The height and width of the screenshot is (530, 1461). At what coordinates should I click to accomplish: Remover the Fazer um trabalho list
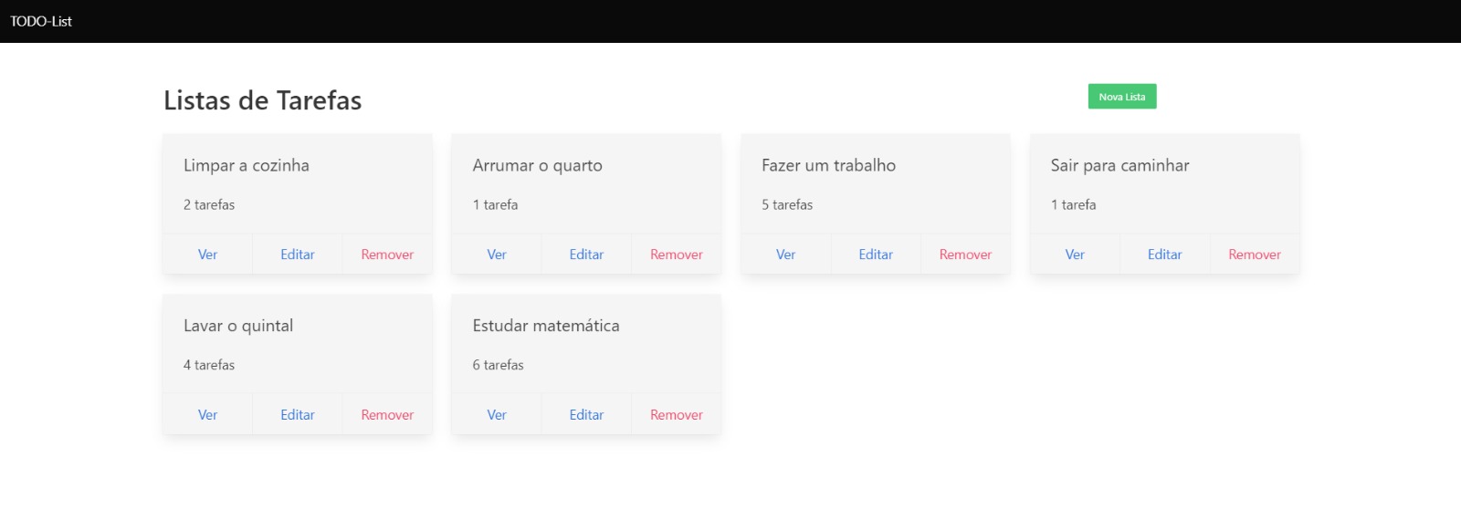click(x=964, y=254)
